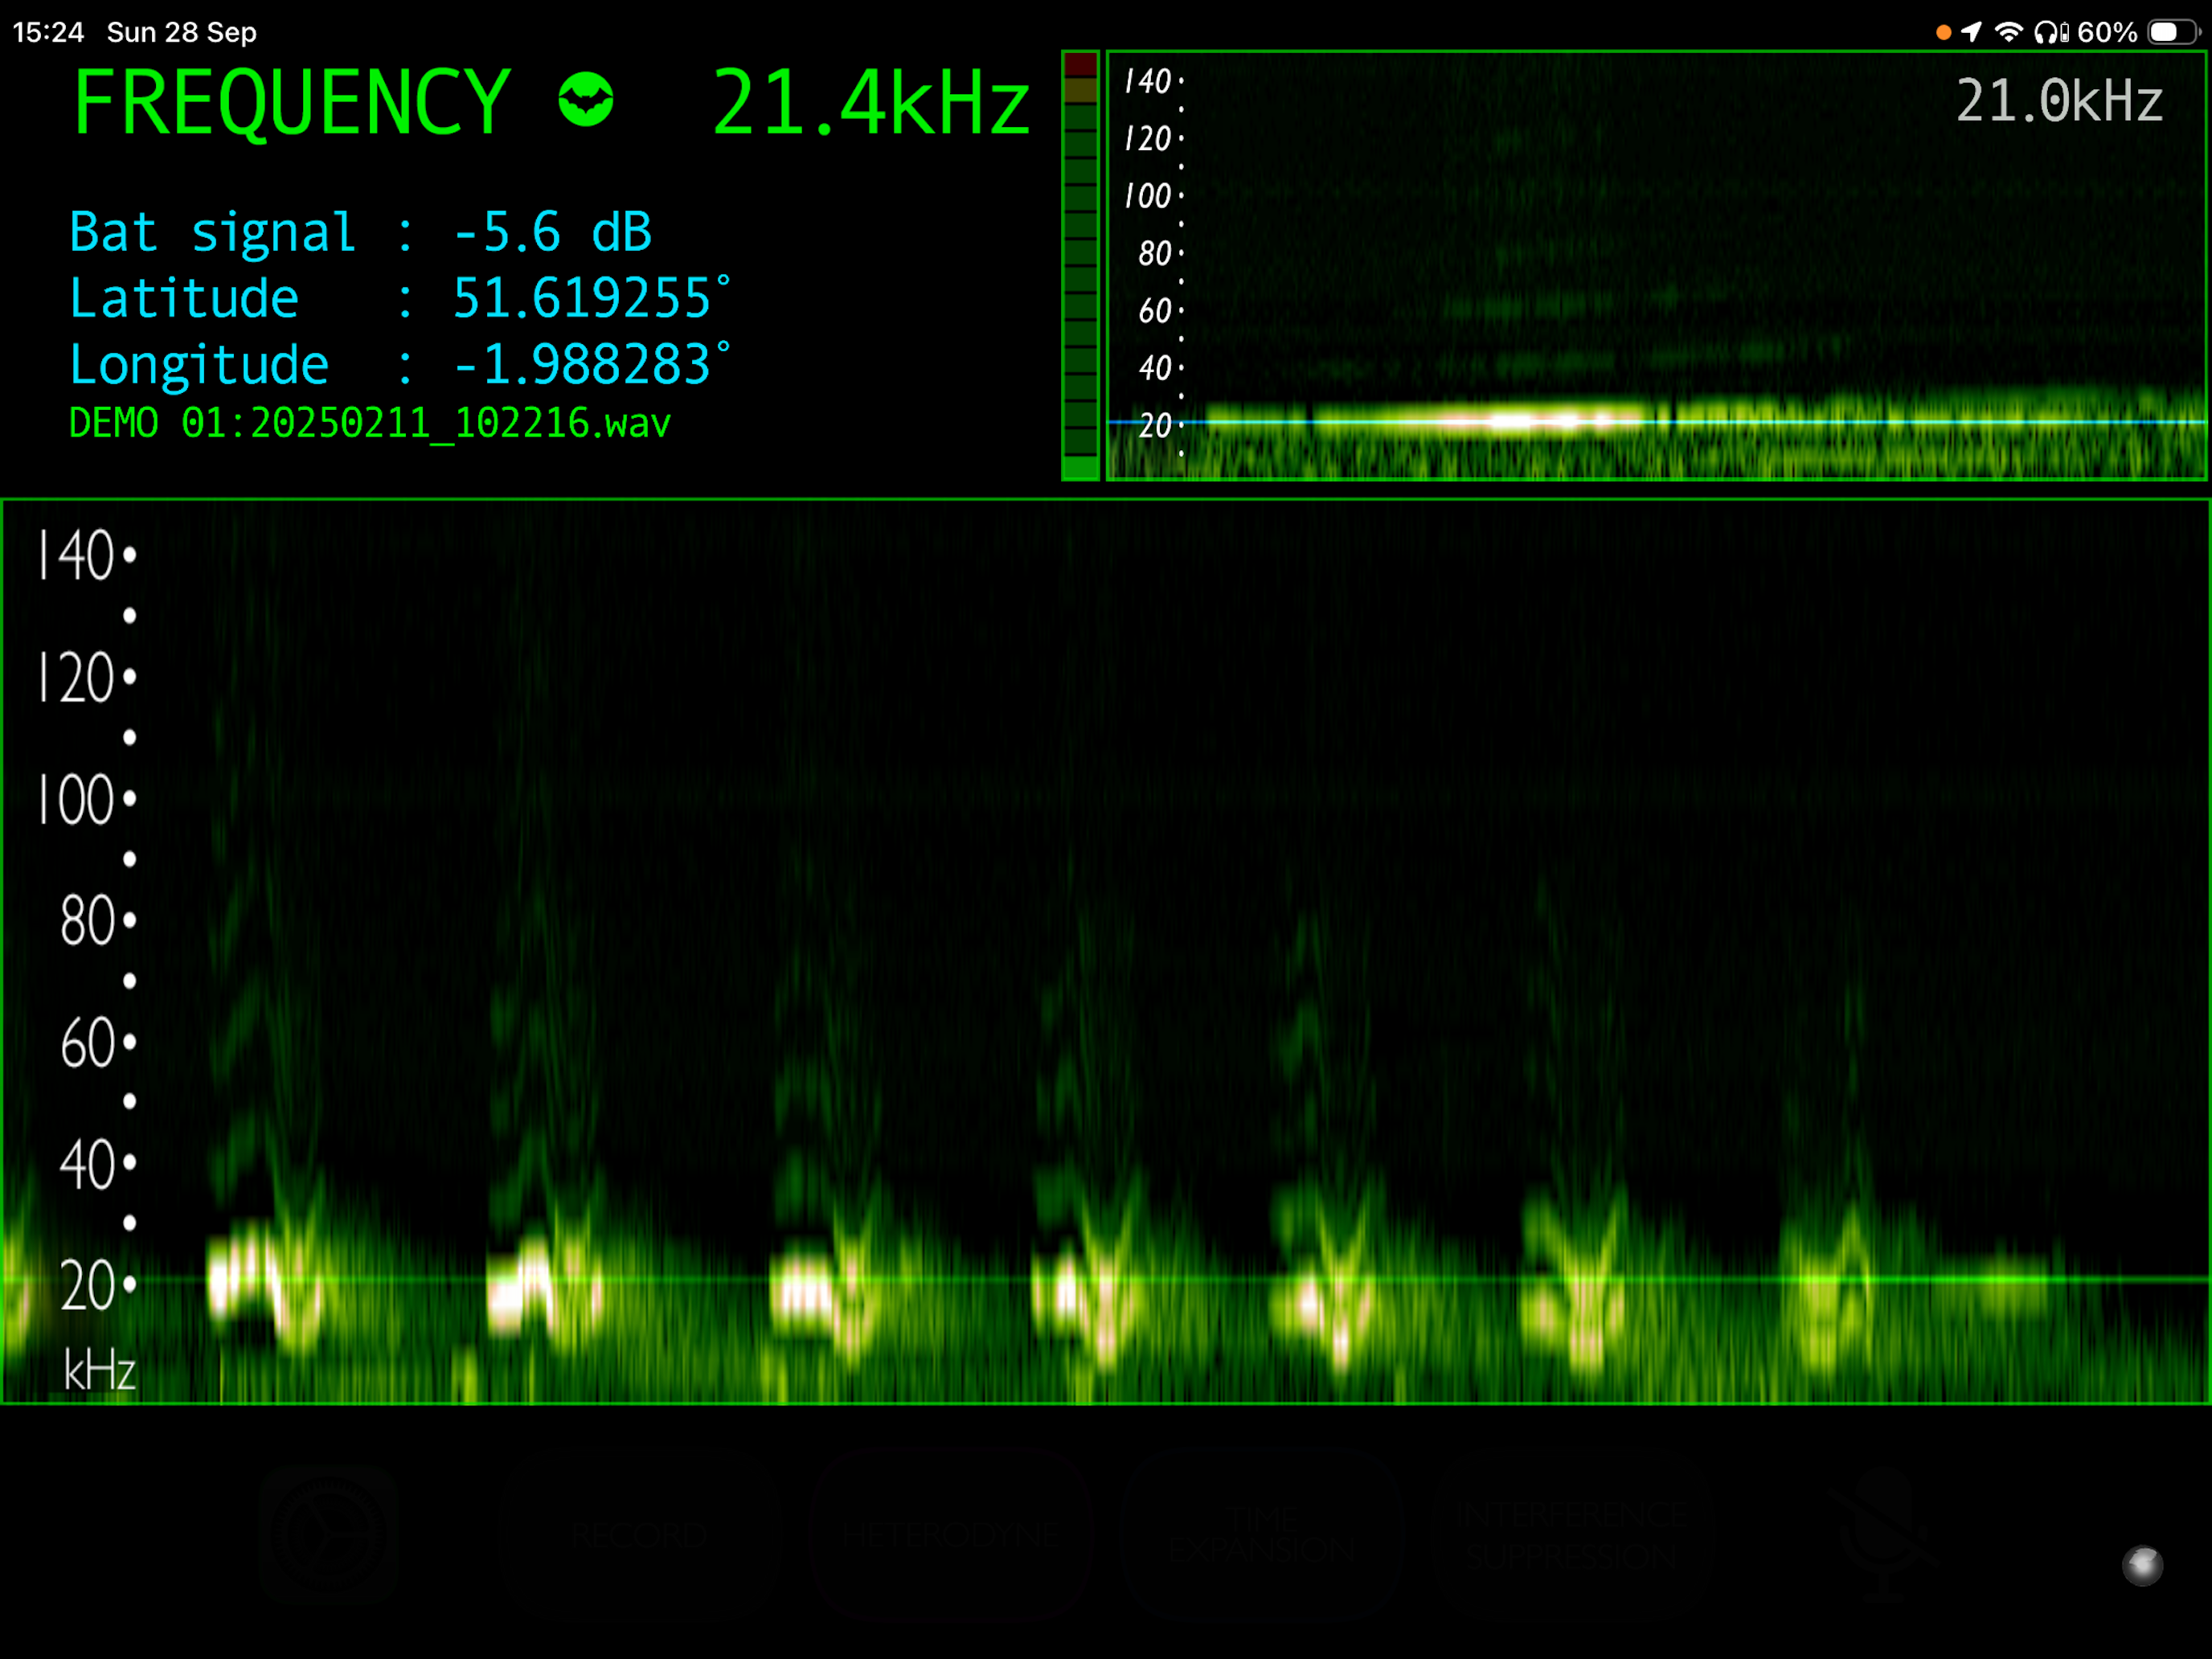Tap the Bat signal -5.6 dB reading
The height and width of the screenshot is (1659, 2212).
click(x=360, y=232)
